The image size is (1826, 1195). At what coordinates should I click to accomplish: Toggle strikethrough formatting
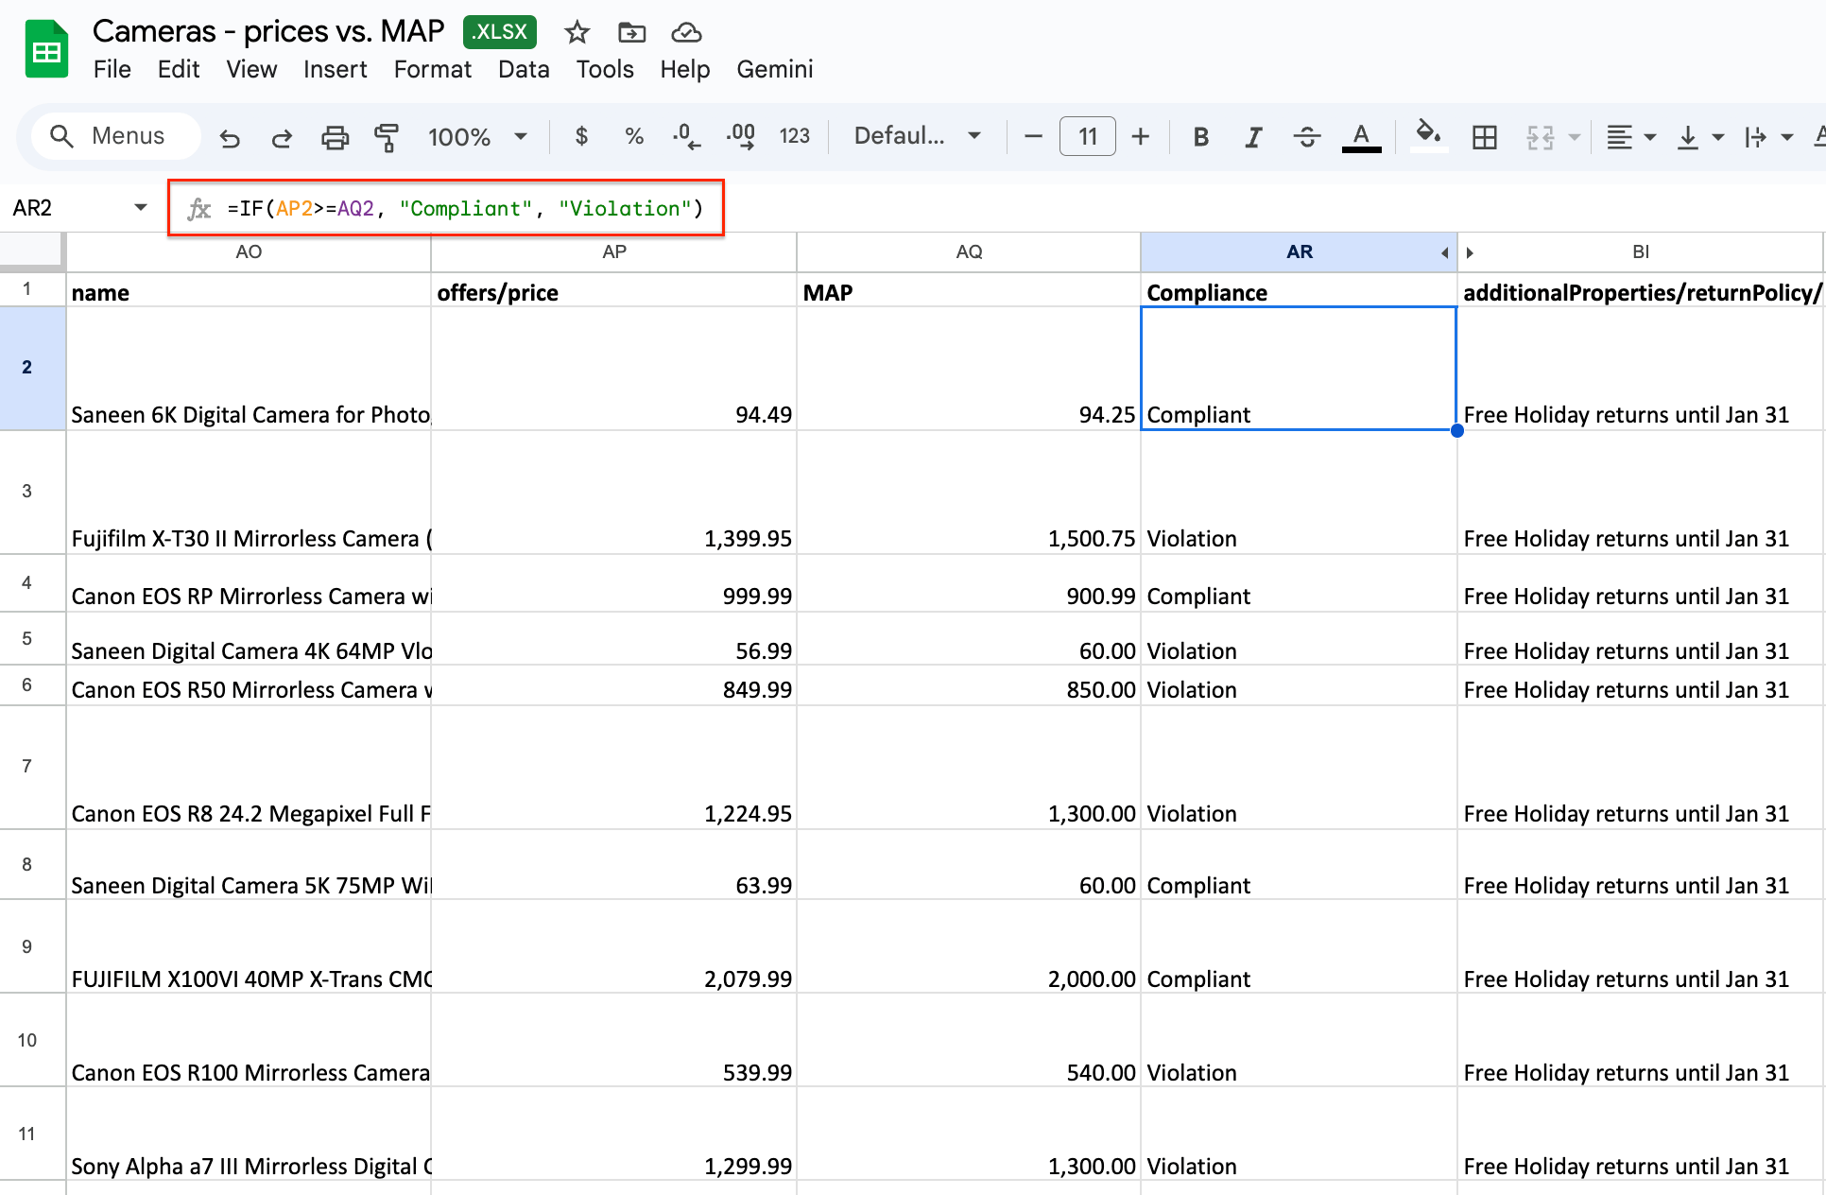tap(1306, 138)
